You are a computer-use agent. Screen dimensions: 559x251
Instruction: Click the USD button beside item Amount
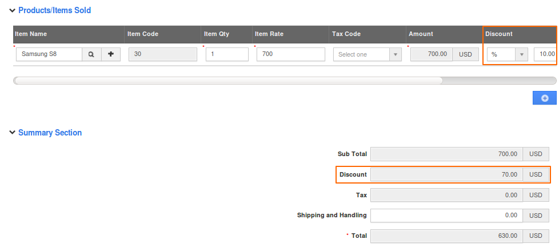click(x=465, y=55)
